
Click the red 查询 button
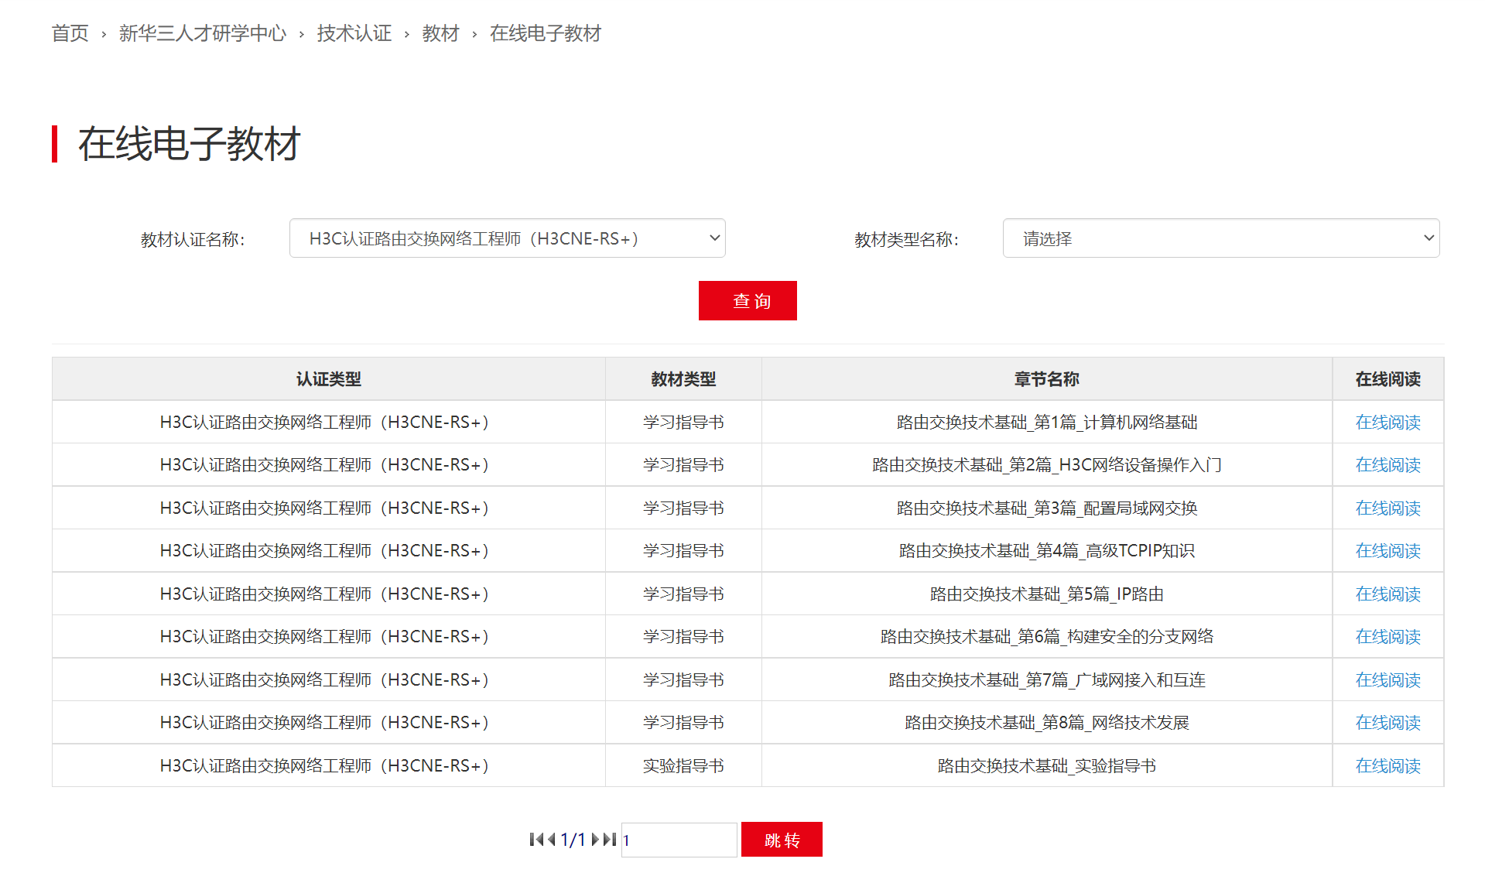tap(748, 300)
